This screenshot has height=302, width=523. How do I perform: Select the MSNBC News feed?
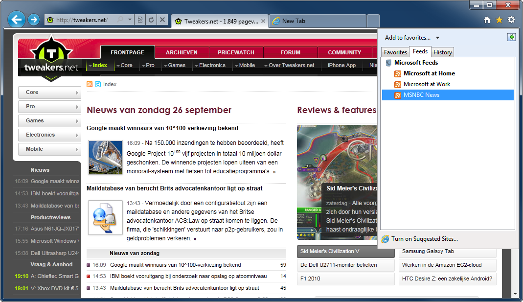click(x=448, y=95)
